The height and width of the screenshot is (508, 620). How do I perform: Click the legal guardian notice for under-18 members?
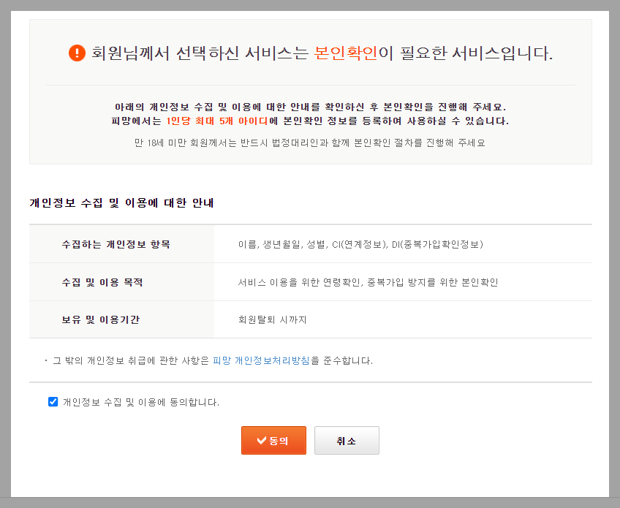click(310, 145)
